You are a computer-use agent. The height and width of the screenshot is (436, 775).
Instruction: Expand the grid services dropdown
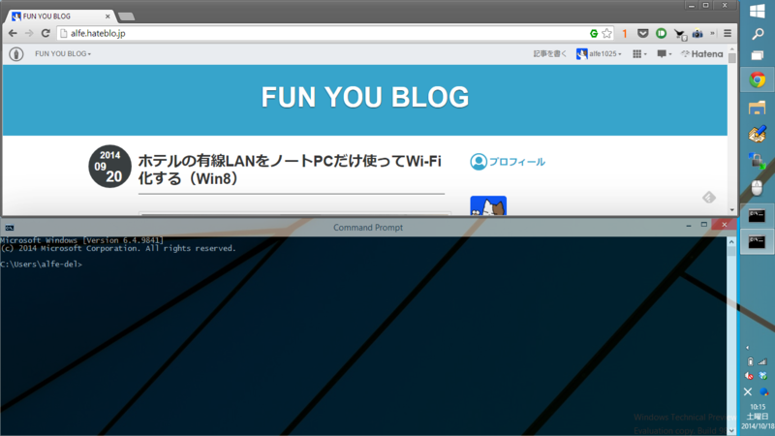point(639,54)
